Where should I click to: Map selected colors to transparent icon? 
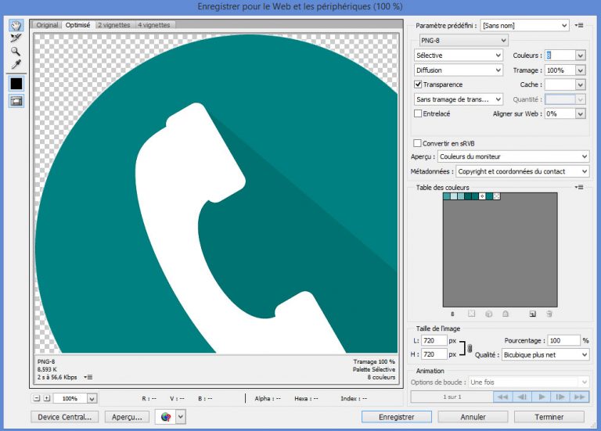pyautogui.click(x=471, y=314)
